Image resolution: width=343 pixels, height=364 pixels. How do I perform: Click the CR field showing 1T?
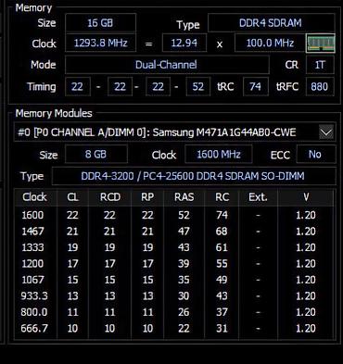click(x=320, y=65)
